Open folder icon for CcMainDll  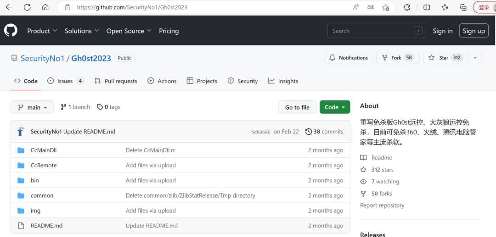point(21,150)
